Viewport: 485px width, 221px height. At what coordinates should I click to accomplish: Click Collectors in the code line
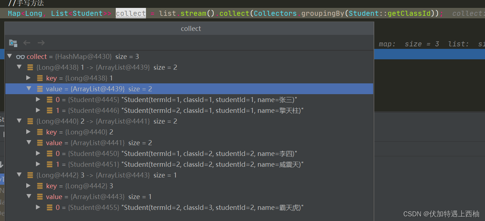(x=275, y=13)
